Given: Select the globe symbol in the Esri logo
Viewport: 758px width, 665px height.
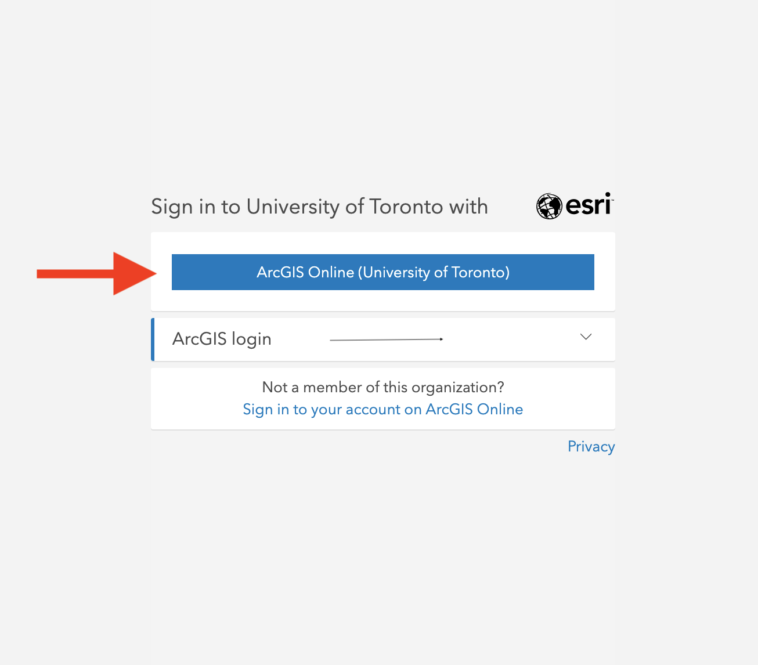Looking at the screenshot, I should (549, 205).
